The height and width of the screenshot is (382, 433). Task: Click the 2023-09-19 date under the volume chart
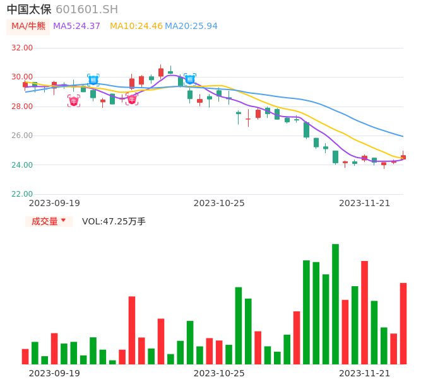(54, 373)
